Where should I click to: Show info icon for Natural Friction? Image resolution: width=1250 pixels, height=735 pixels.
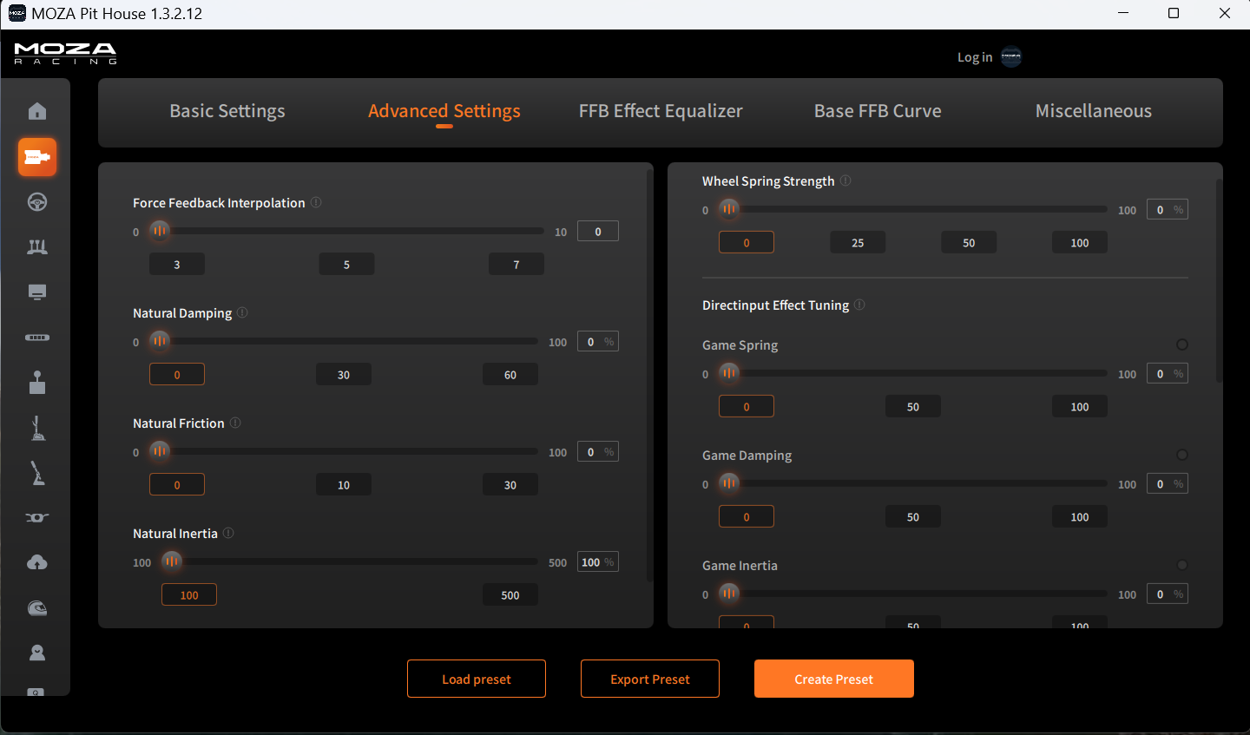click(235, 423)
